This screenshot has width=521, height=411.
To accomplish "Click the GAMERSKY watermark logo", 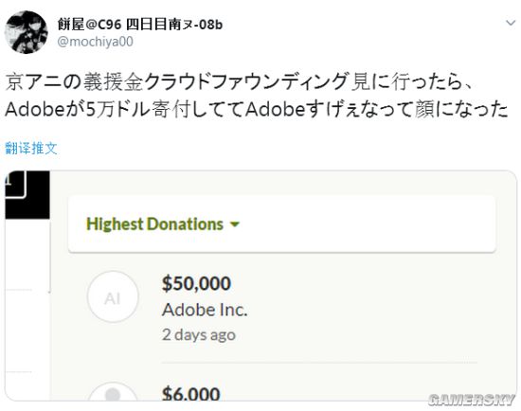I will 472,400.
